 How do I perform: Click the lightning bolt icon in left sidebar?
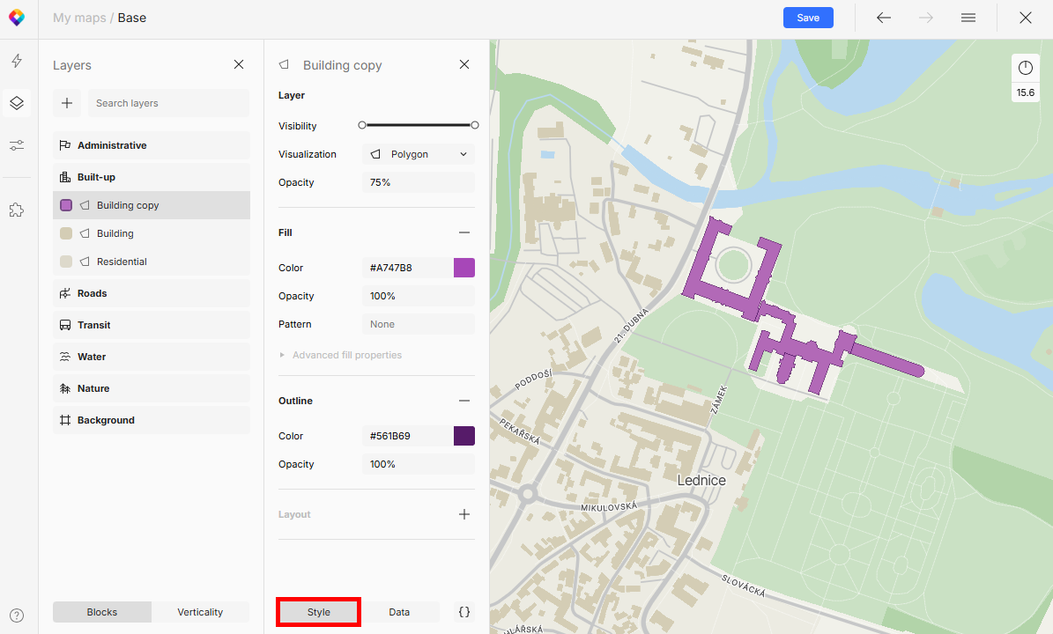(x=17, y=61)
